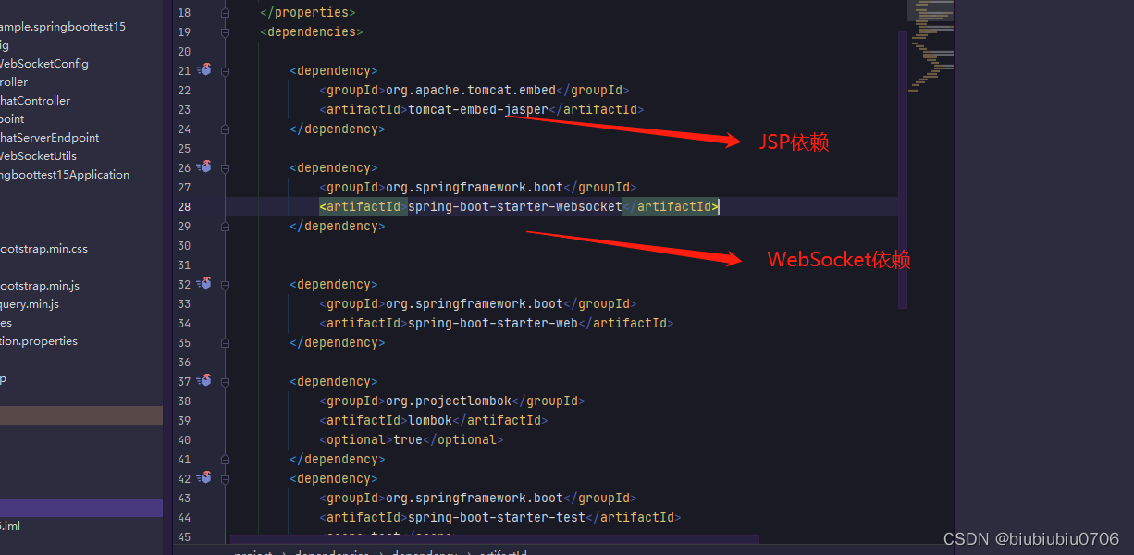
Task: Select ChatController in the sidebar
Action: pyautogui.click(x=35, y=100)
